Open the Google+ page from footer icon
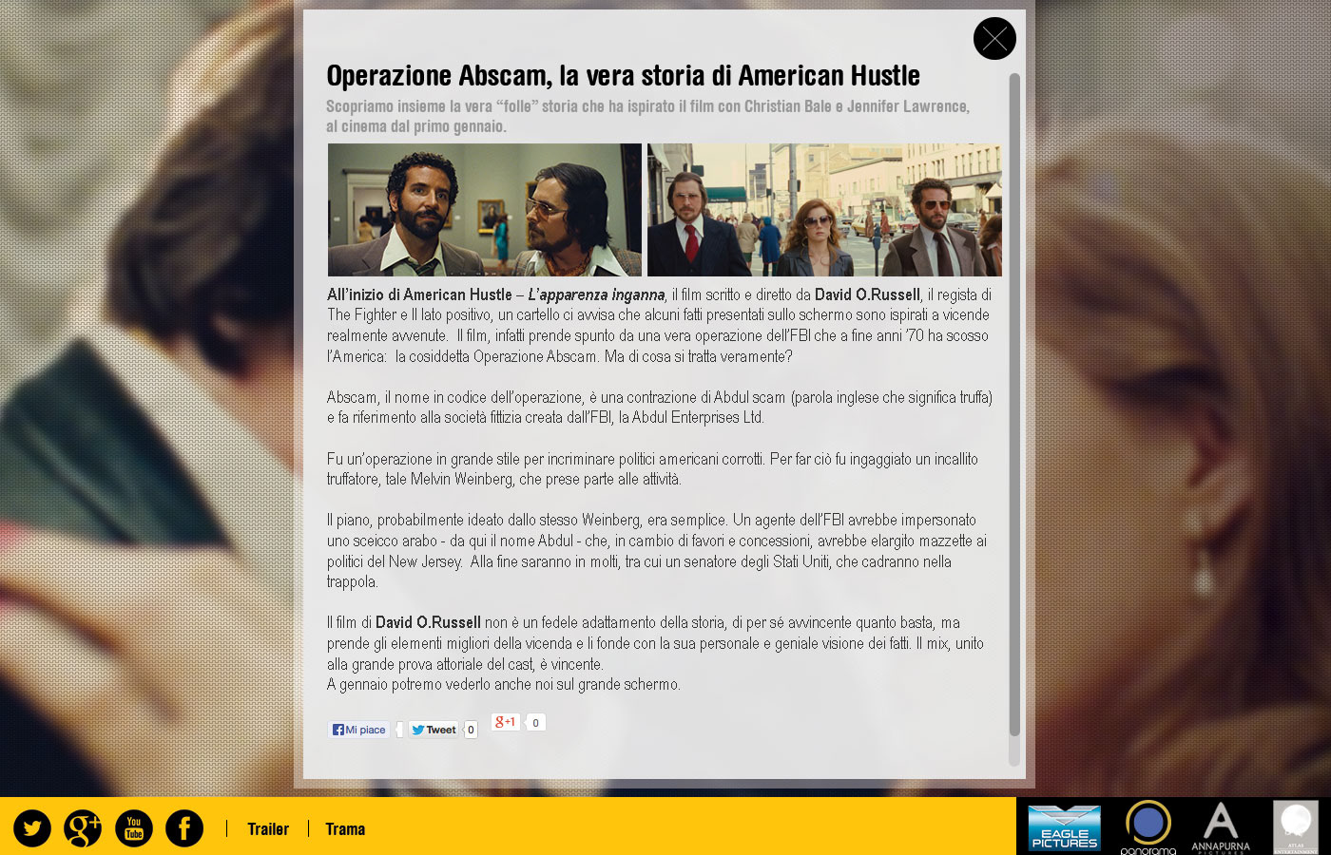Image resolution: width=1331 pixels, height=855 pixels. point(83,828)
